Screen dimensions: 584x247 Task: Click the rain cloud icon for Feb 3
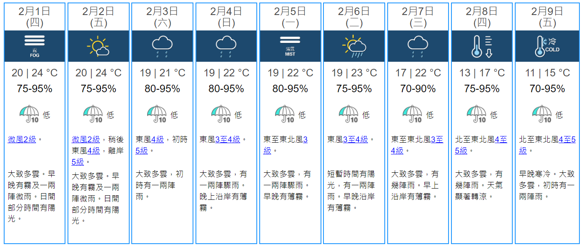tap(163, 46)
